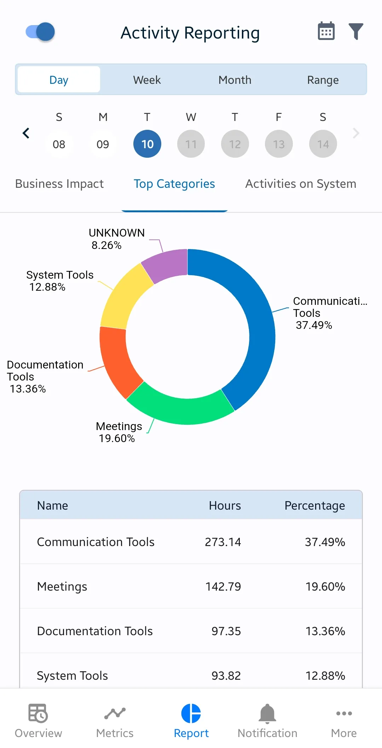Click the Documentation Tools 13.36% chart label
Screen dimensions: 382x748
pyautogui.click(x=45, y=377)
